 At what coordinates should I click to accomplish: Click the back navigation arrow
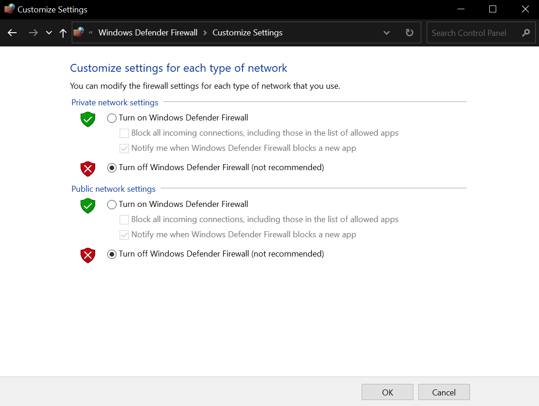(x=12, y=33)
